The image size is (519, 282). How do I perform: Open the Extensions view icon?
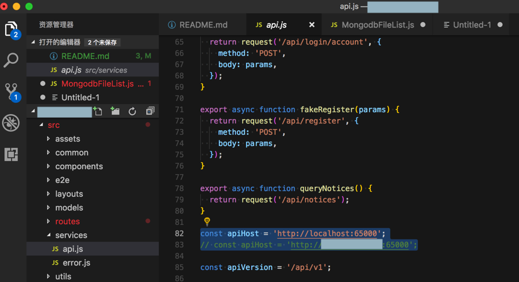(x=11, y=154)
